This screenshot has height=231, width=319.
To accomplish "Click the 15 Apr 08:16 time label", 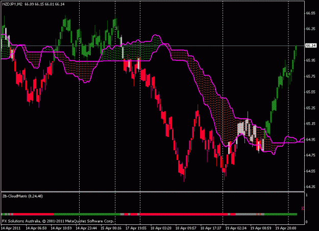I will pos(111,228).
